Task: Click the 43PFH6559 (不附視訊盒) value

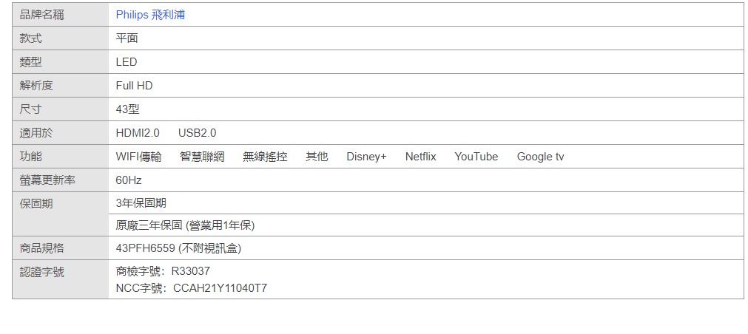Action: 178,248
